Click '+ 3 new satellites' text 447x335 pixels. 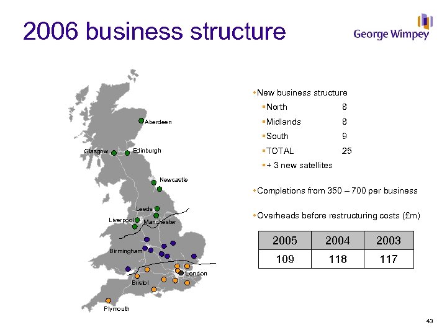click(299, 165)
